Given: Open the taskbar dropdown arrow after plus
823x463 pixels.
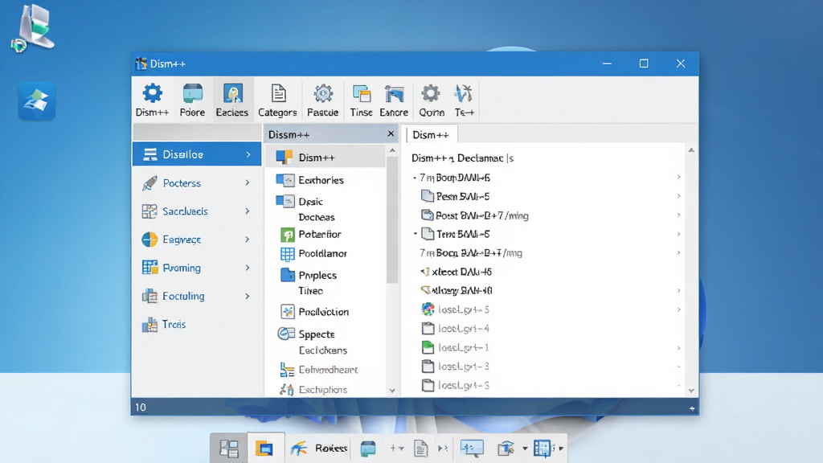Looking at the screenshot, I should pyautogui.click(x=402, y=449).
